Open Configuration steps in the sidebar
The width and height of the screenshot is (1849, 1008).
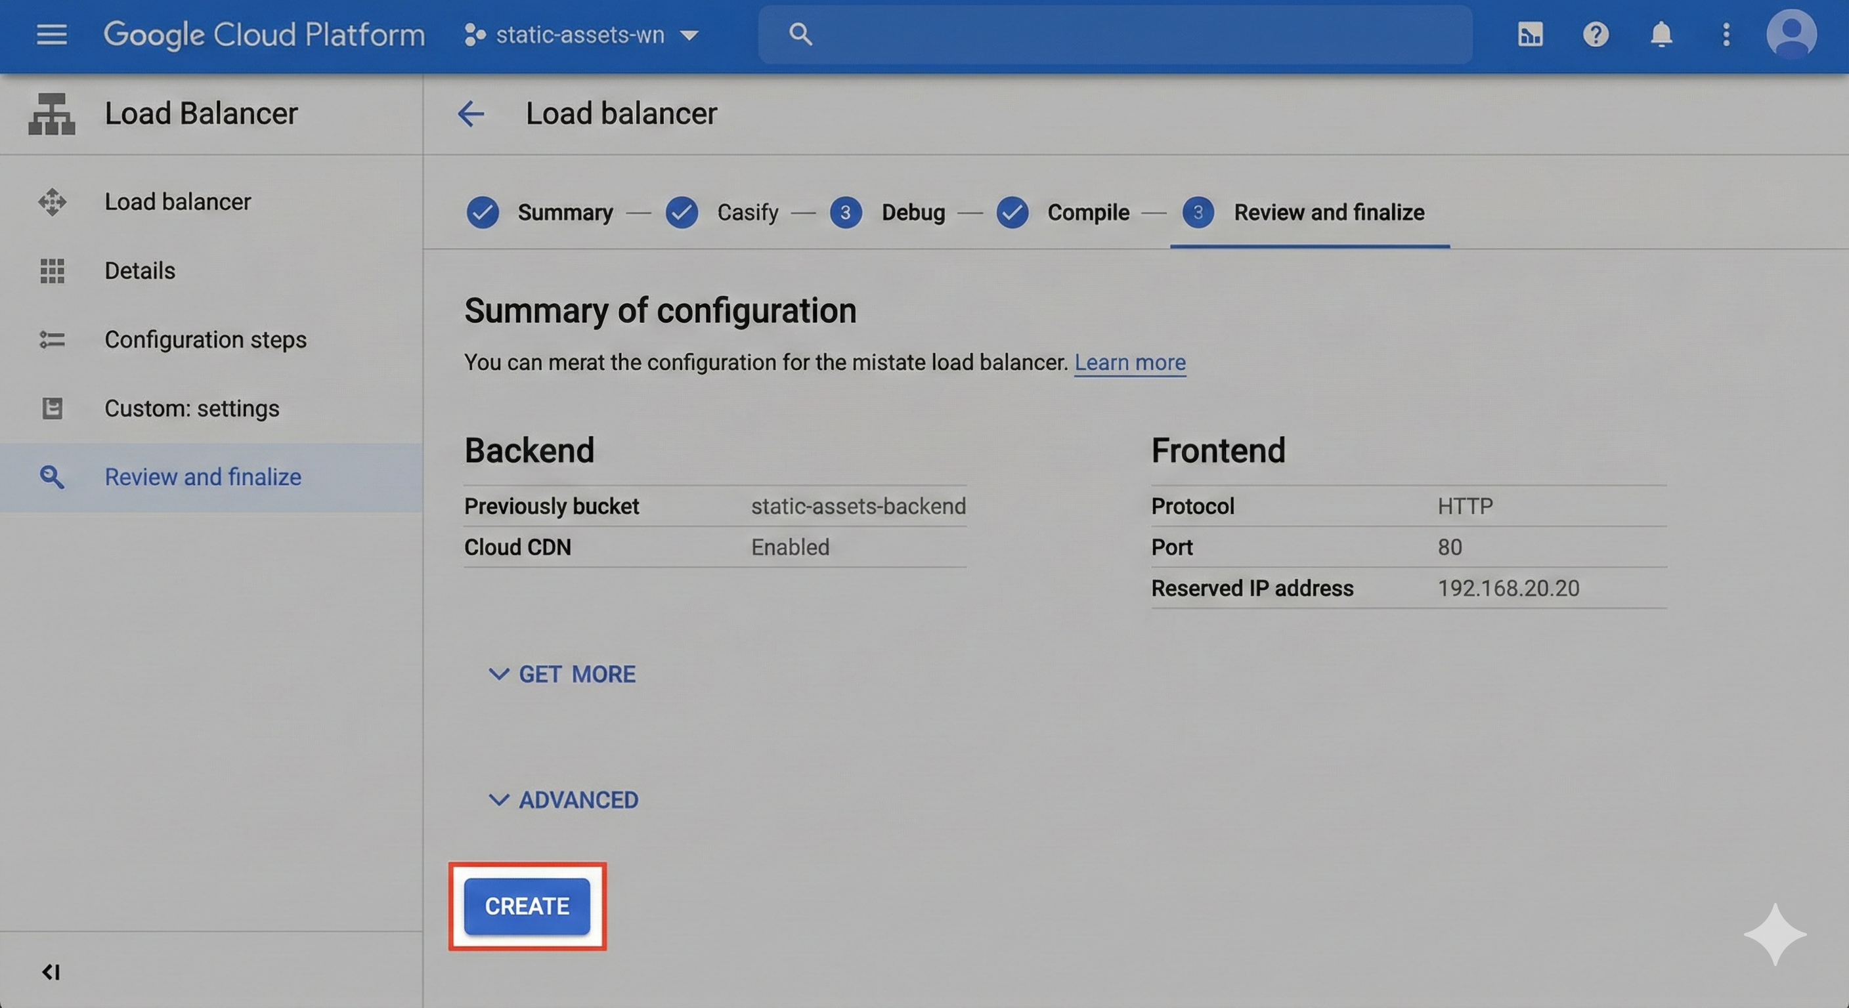pyautogui.click(x=206, y=339)
